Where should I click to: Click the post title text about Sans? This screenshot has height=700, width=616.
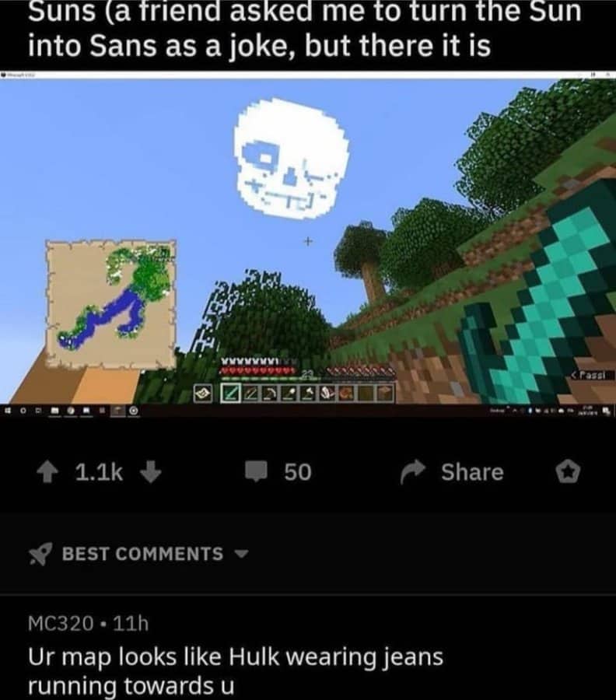(305, 28)
